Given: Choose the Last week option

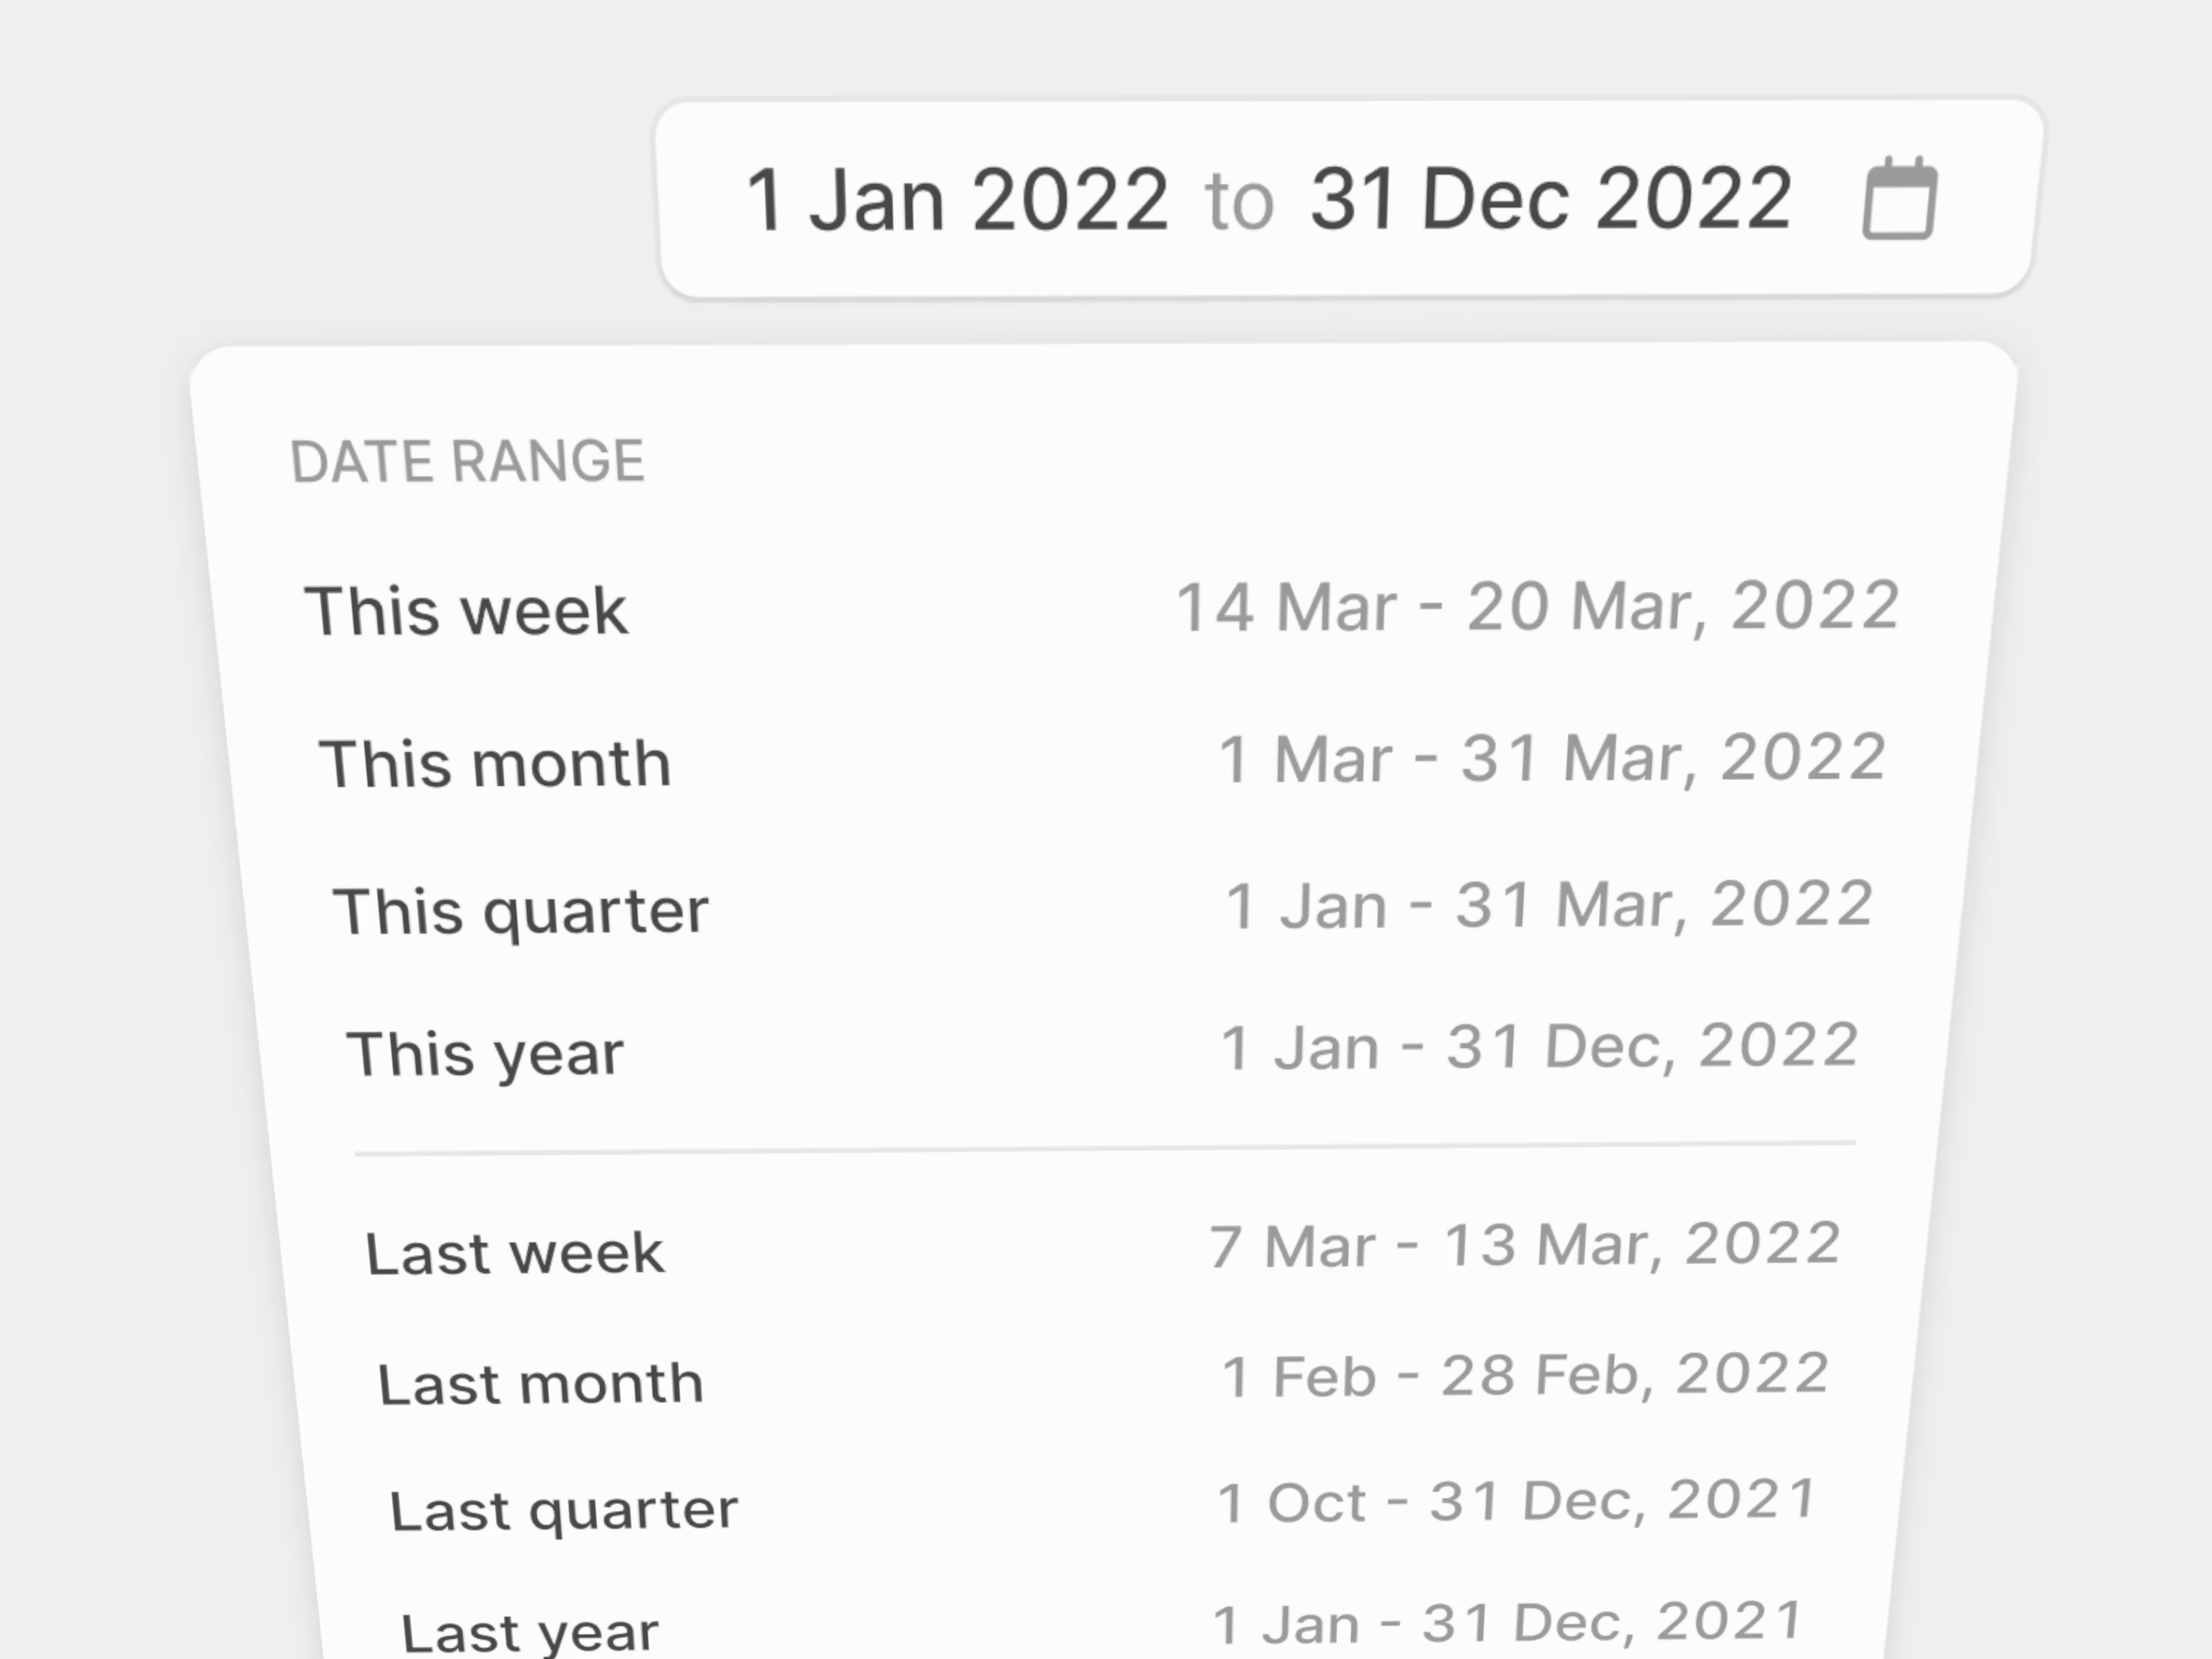Looking at the screenshot, I should [x=514, y=1253].
